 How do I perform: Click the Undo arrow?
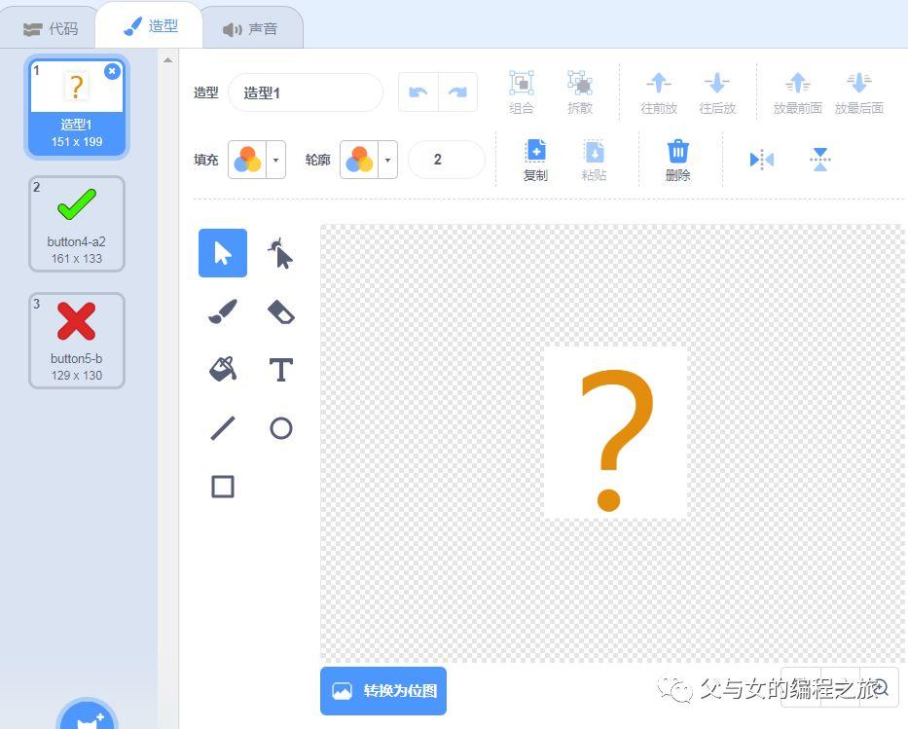click(418, 92)
